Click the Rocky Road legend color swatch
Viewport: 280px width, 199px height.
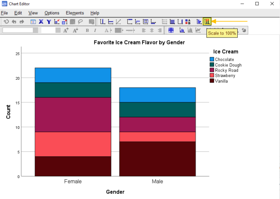(212, 70)
